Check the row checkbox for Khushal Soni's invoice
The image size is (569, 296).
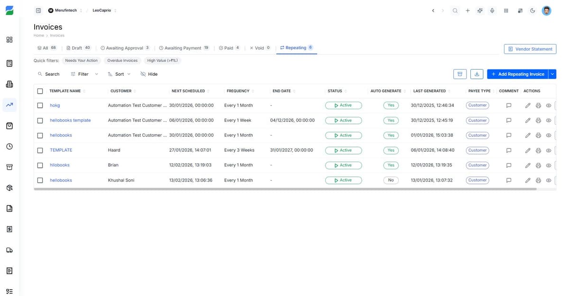coord(40,180)
